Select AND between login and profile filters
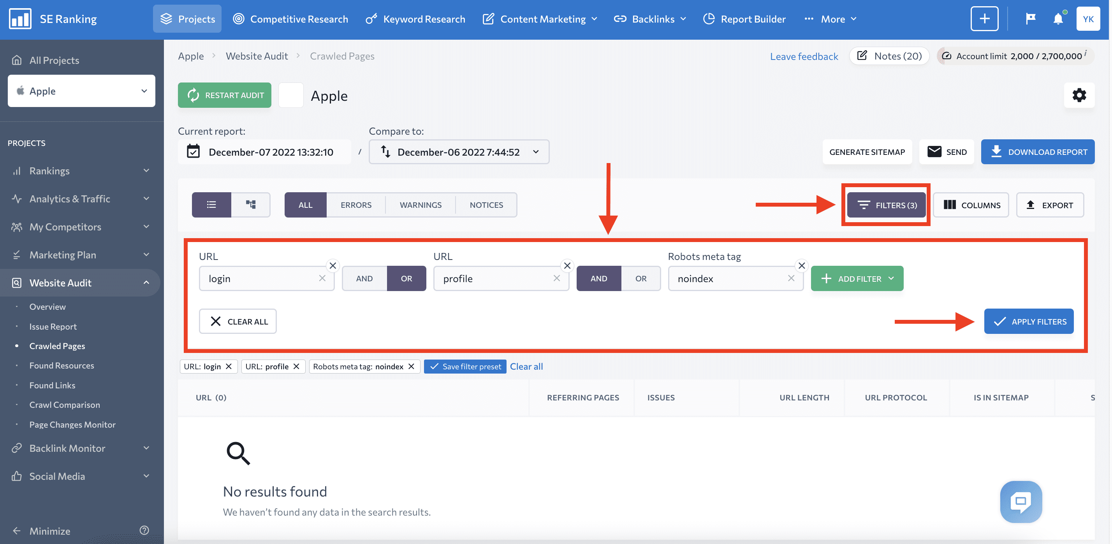1112x544 pixels. pyautogui.click(x=364, y=278)
